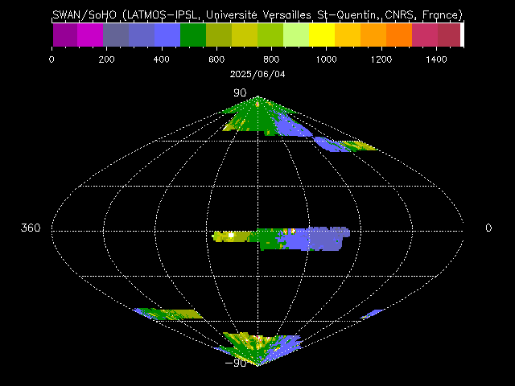Click the 1200 tick label

pyautogui.click(x=381, y=60)
